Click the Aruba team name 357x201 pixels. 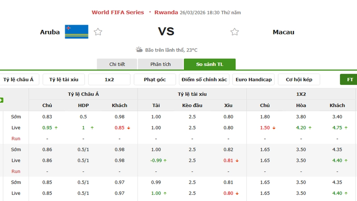tap(50, 32)
